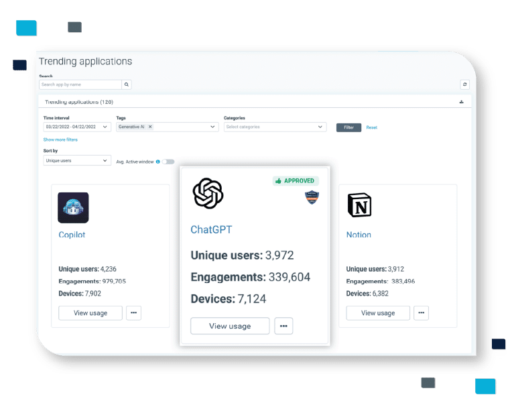Toggle the Avg. Active window switch
Image resolution: width=512 pixels, height=407 pixels.
pos(168,162)
